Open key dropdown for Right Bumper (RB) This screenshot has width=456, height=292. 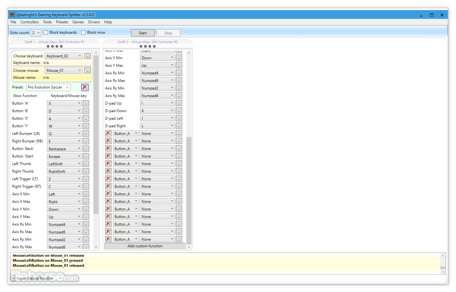point(65,141)
